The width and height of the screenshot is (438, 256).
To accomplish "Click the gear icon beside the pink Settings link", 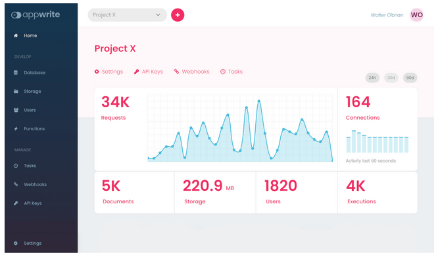I will tap(97, 72).
